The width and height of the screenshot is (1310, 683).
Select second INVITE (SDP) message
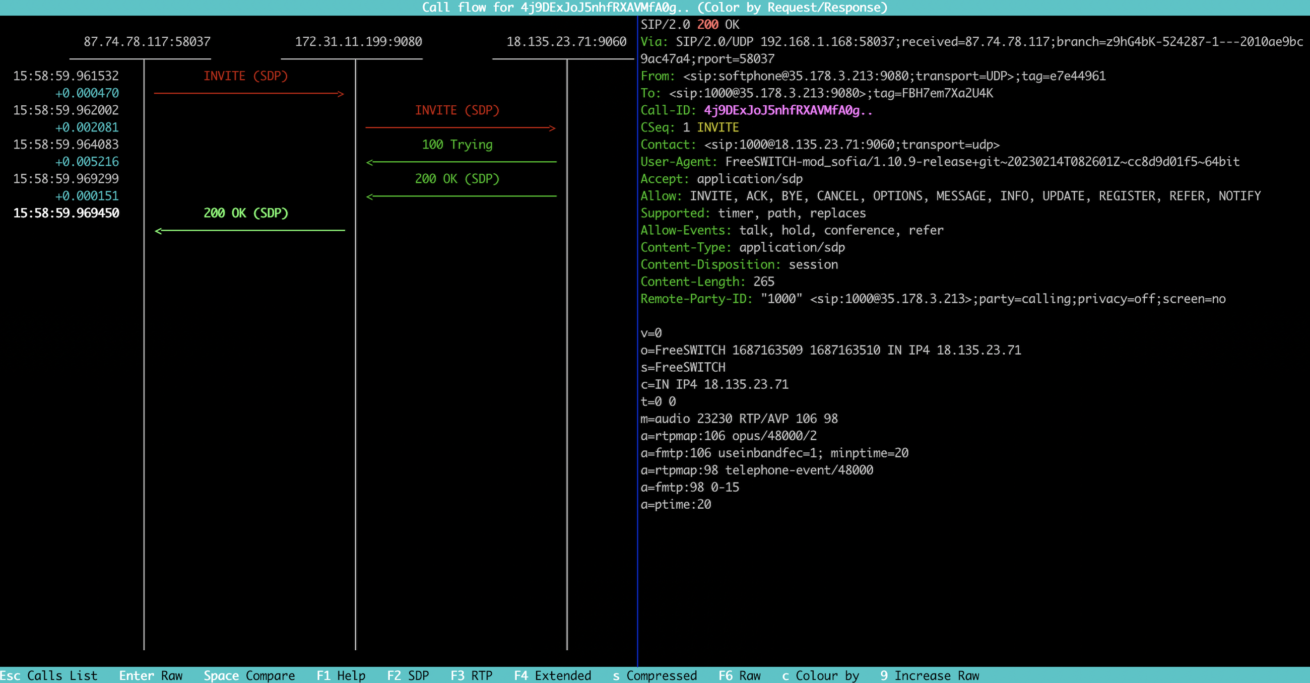457,110
